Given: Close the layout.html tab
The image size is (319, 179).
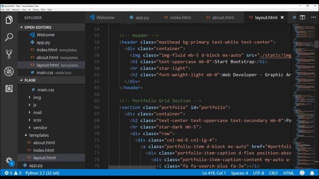Looking at the screenshot, I should (x=282, y=17).
